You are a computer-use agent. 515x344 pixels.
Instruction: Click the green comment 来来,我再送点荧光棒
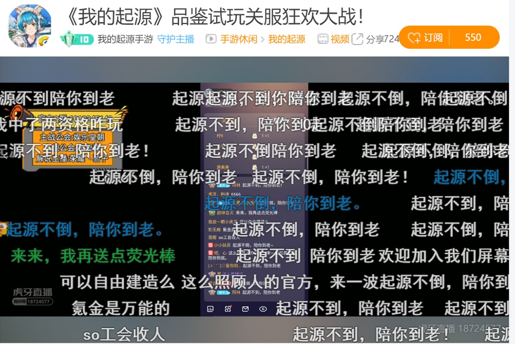point(93,256)
